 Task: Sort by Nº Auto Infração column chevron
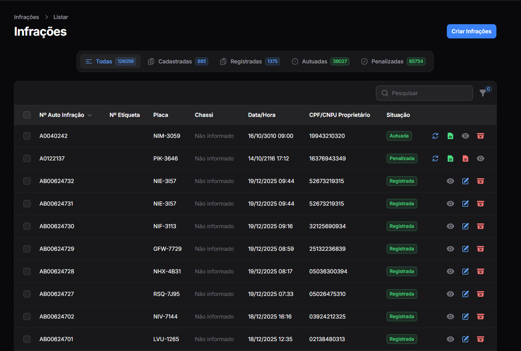tap(90, 115)
